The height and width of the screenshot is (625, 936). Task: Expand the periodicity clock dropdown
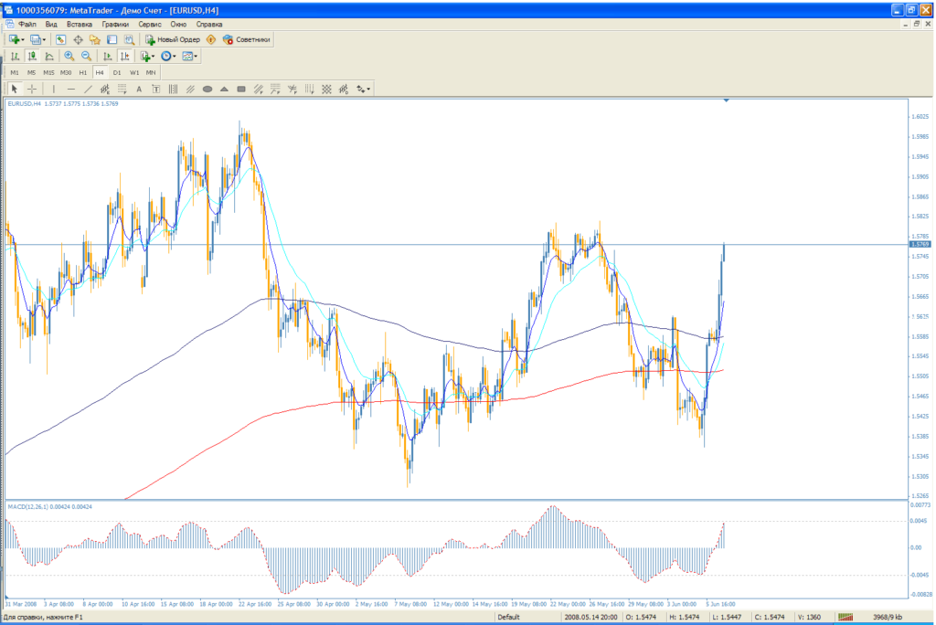pos(174,56)
